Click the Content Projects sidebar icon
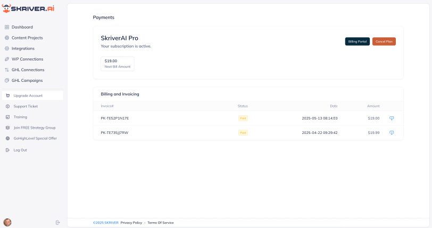This screenshot has width=432, height=228. point(7,38)
